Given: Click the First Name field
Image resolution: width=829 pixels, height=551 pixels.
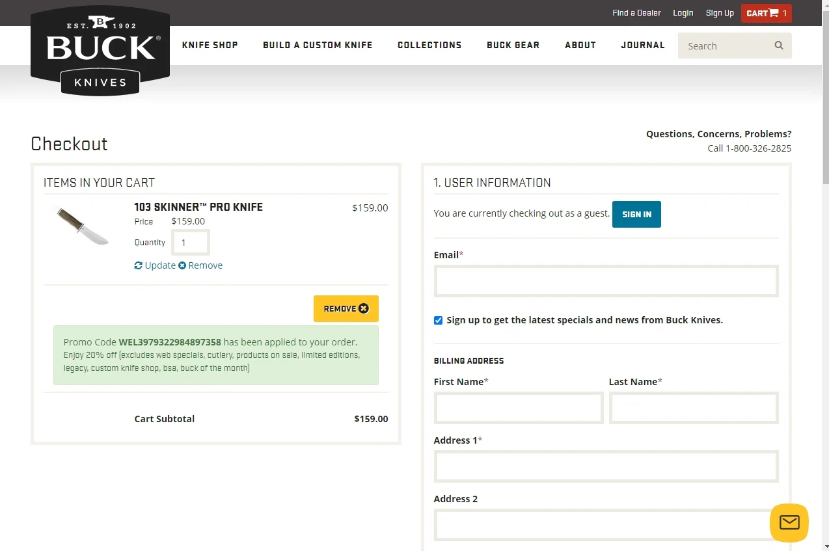Looking at the screenshot, I should [519, 408].
